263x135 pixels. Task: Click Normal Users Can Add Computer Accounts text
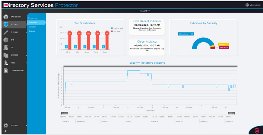click(x=147, y=29)
